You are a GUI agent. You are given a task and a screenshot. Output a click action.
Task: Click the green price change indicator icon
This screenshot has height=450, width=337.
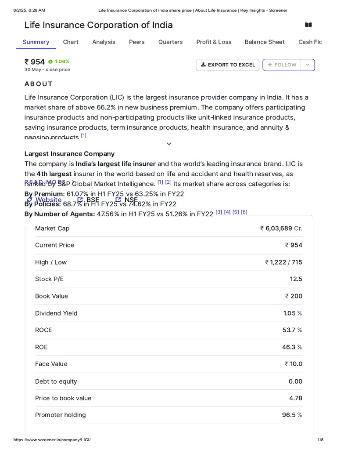(x=50, y=62)
